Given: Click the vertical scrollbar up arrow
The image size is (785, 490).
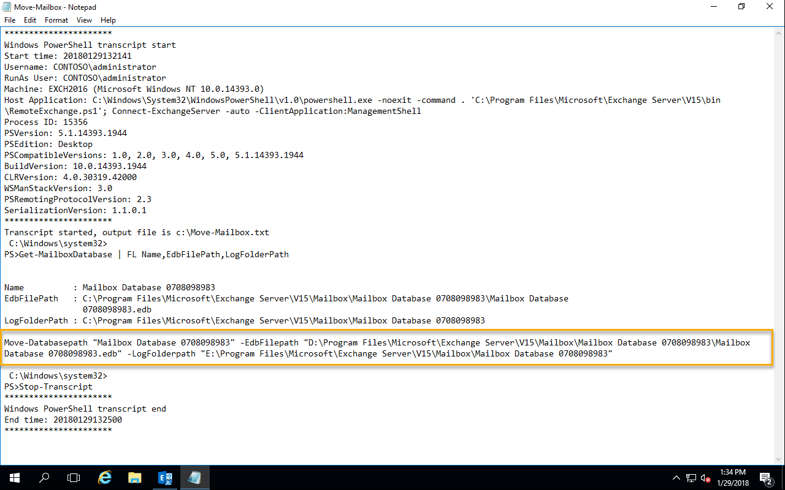Looking at the screenshot, I should 779,33.
